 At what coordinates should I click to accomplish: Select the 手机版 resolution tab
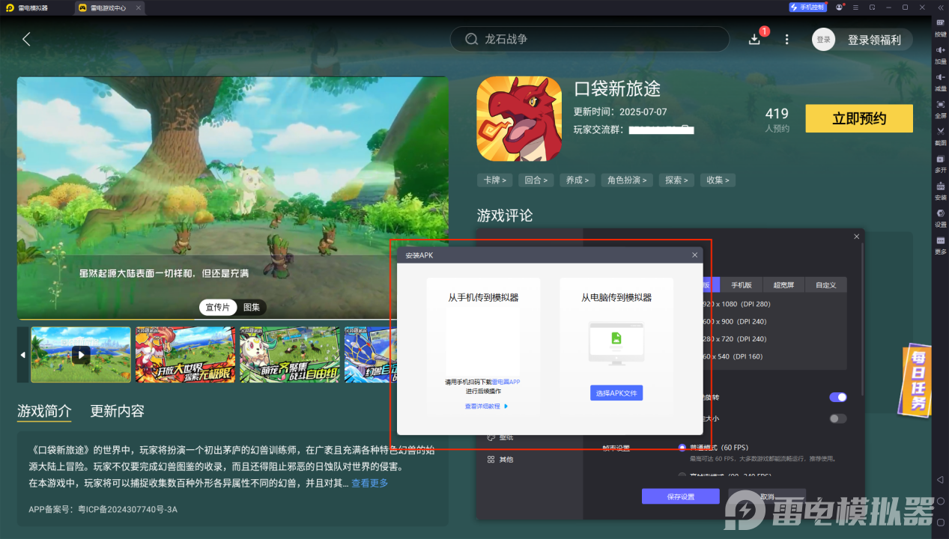(x=742, y=284)
